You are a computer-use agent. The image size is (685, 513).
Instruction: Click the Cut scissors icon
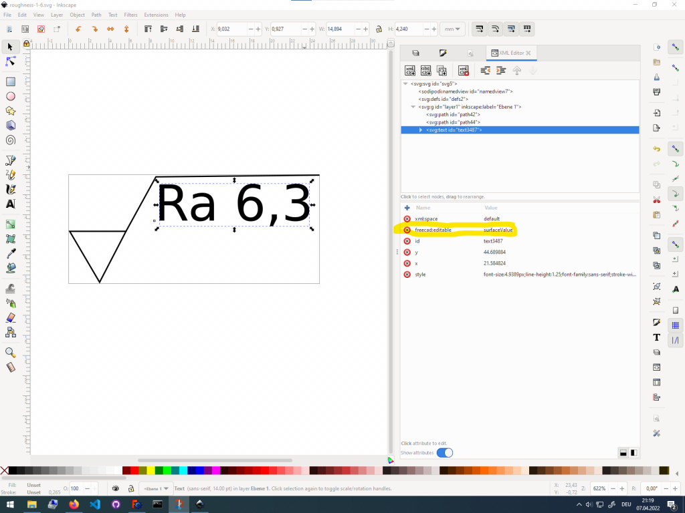(x=657, y=200)
